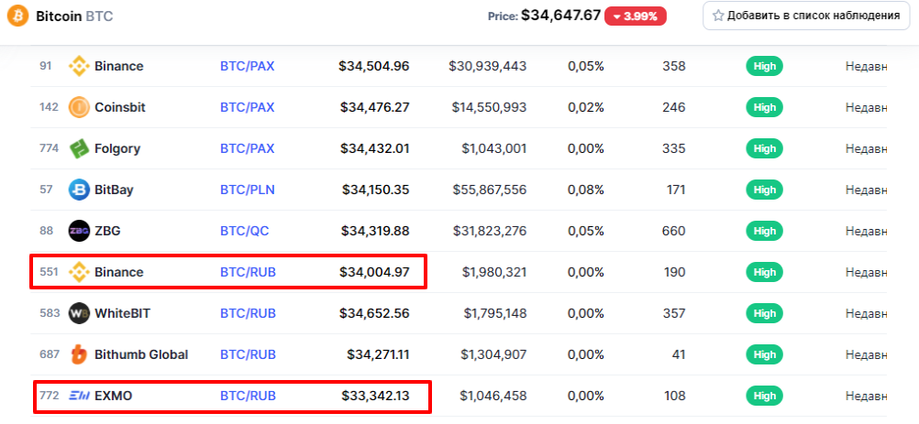This screenshot has height=424, width=919.
Task: Click the volume $14,550,993
Action: [x=490, y=108]
